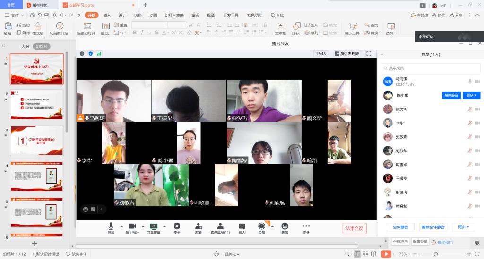Open the 表情 emoji reactions icon

point(285,226)
